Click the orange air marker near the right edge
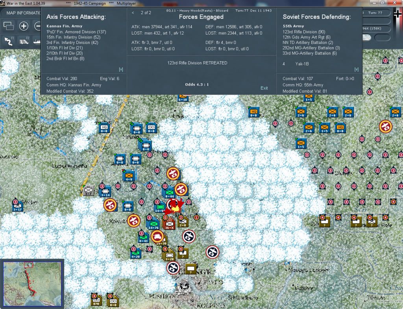The image size is (403, 309). pos(386,126)
